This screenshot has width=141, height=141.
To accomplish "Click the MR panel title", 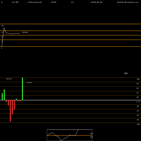I will coord(126,73).
